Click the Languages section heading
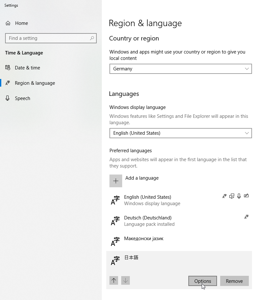This screenshot has width=259, height=300. pos(124,94)
